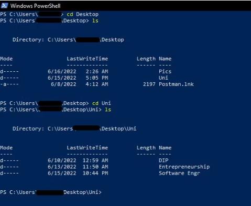Viewport: 251px width, 206px height.
Task: Click the Entrepreneurship folder name
Action: 184,167
